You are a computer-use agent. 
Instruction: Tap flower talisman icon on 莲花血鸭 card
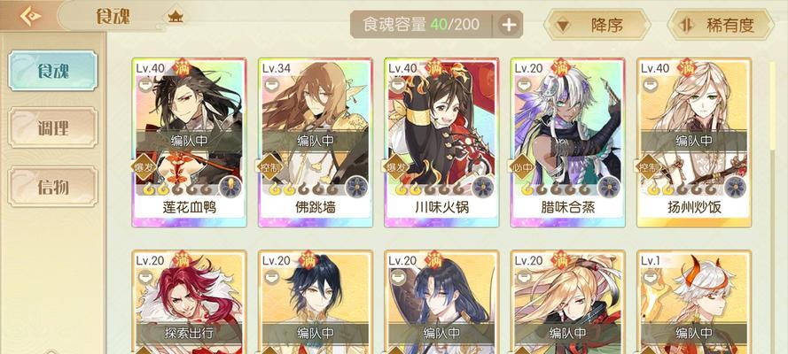(230, 187)
